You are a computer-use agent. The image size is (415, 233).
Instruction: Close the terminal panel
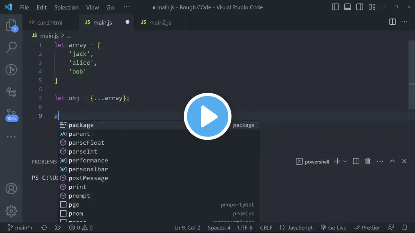404,161
